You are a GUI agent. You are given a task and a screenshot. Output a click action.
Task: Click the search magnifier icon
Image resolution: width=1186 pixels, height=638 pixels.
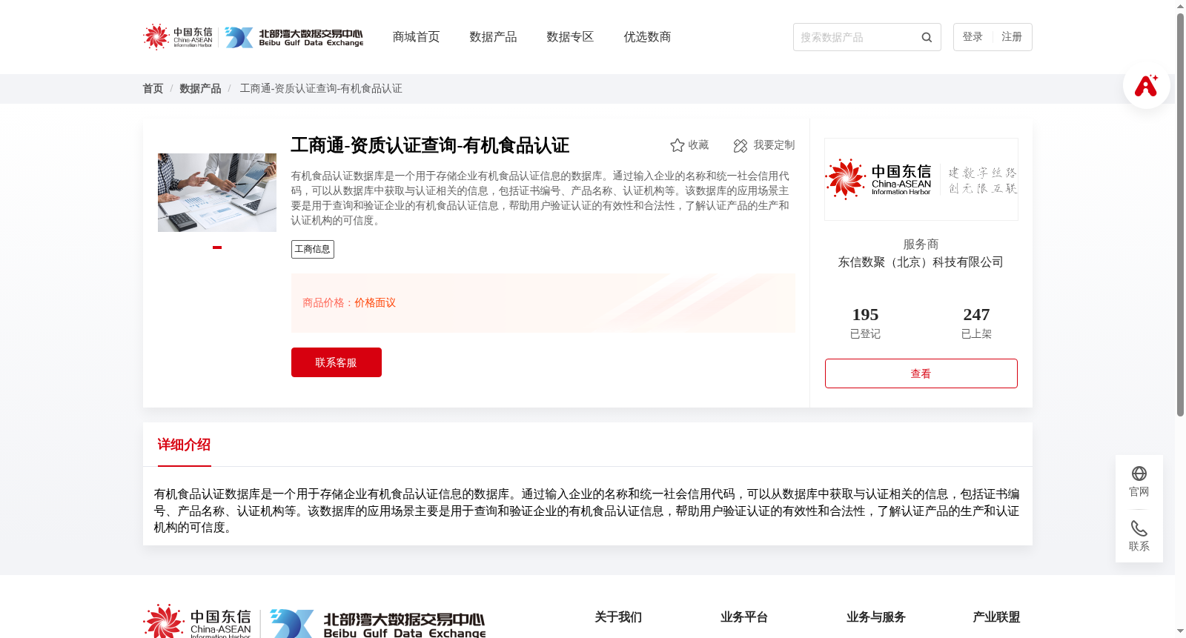coord(927,37)
